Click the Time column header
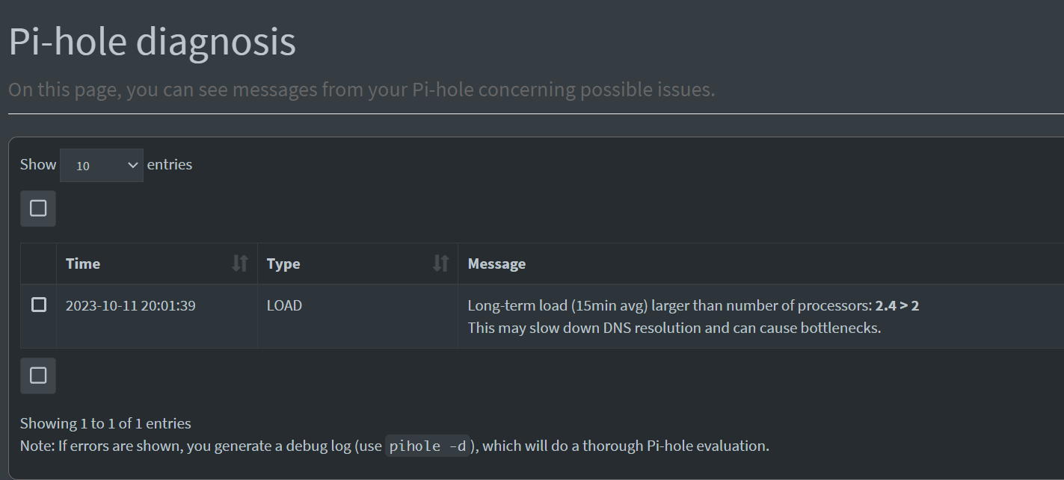The width and height of the screenshot is (1064, 480). click(x=83, y=264)
